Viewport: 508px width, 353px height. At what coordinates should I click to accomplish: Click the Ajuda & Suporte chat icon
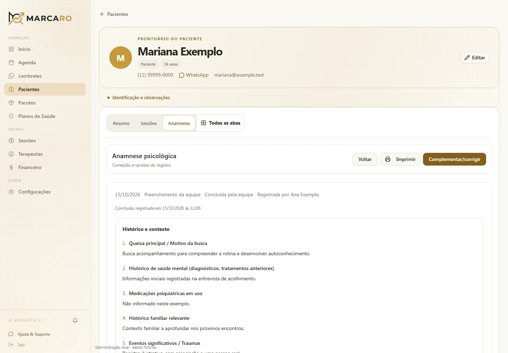(11, 334)
